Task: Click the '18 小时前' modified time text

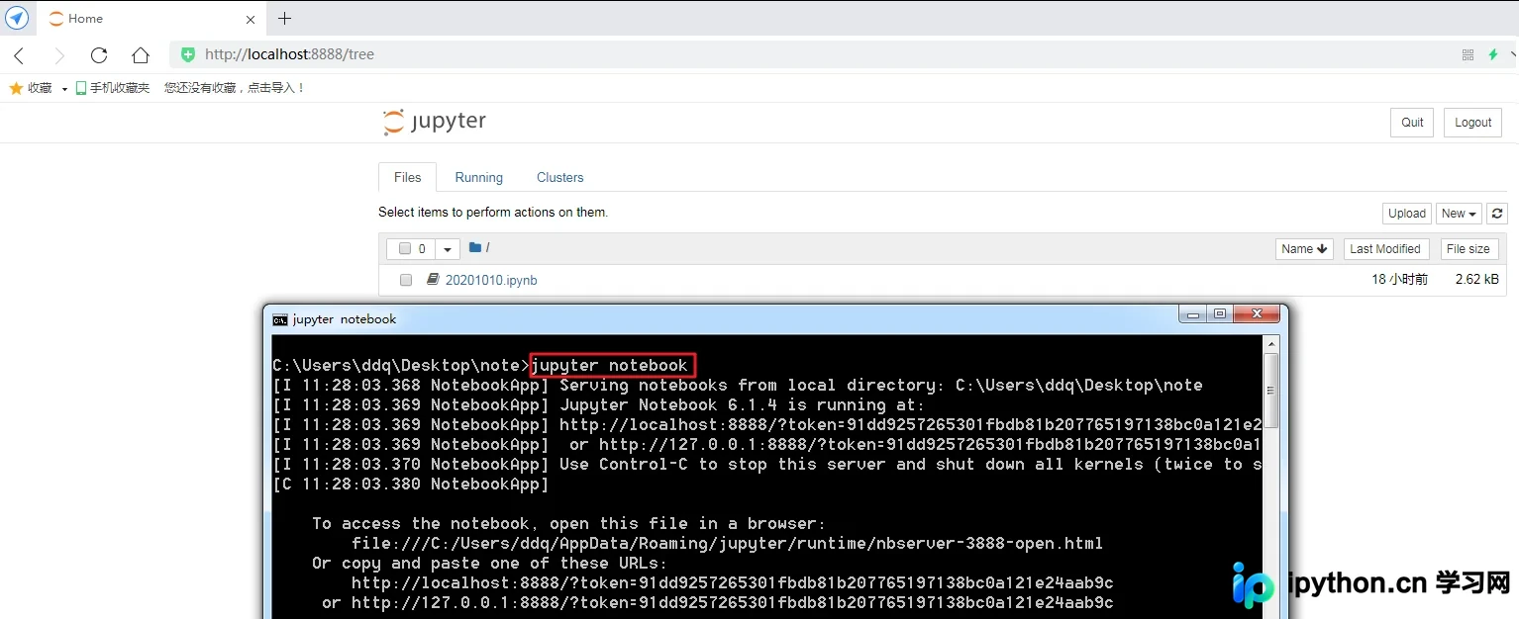Action: tap(1399, 280)
